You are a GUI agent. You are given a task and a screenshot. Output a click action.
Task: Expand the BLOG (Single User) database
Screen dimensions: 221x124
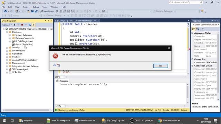pyautogui.click(x=10, y=41)
